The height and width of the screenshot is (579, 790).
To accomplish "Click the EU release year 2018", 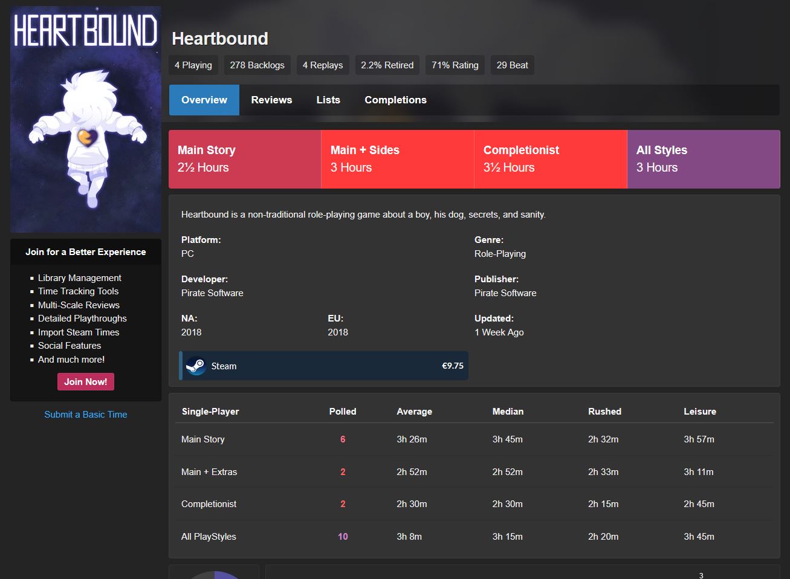I will point(338,332).
